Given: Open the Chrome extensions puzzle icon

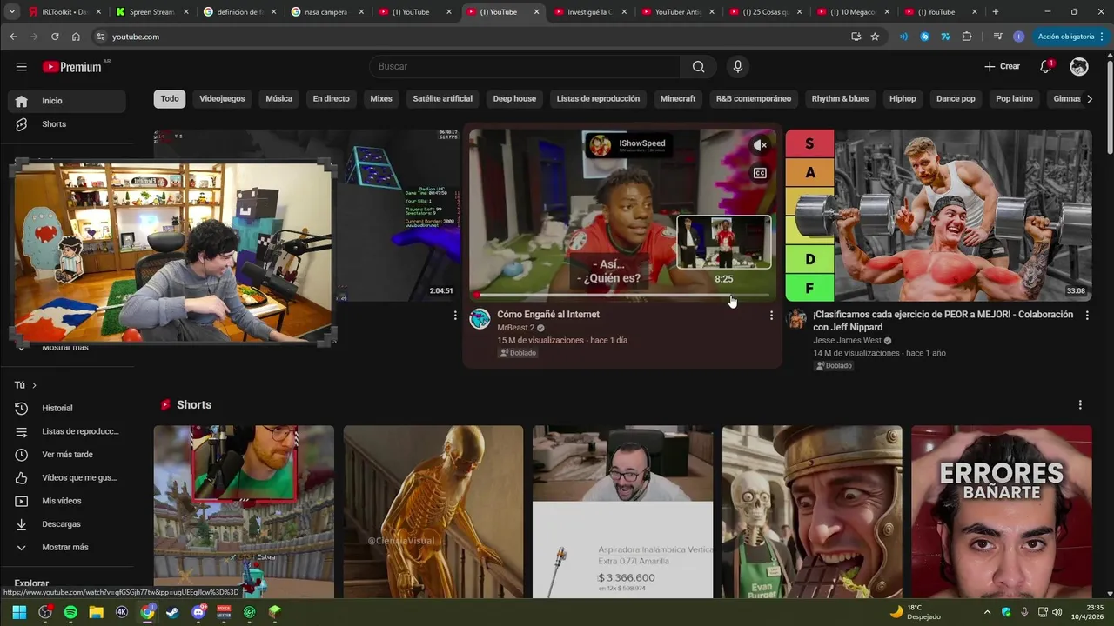Looking at the screenshot, I should click(967, 37).
